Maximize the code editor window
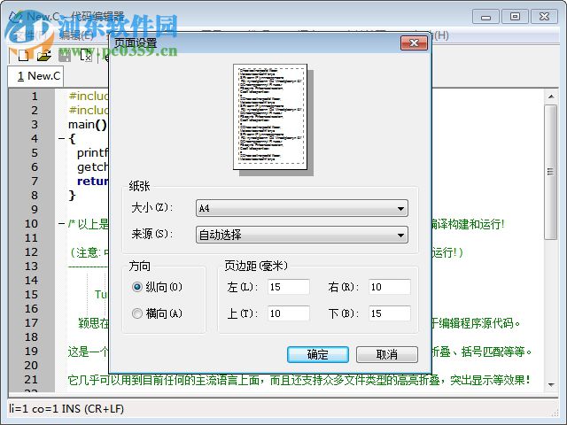567x425 pixels. (x=515, y=17)
